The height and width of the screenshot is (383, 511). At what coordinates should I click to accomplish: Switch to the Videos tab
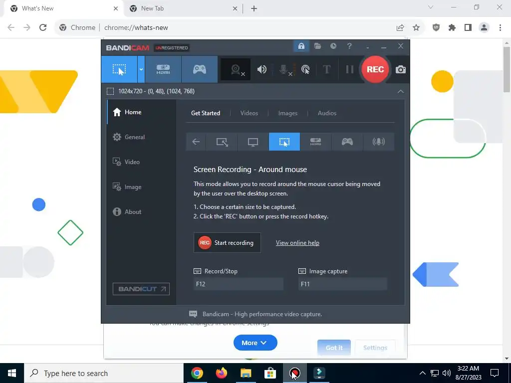[x=250, y=113]
